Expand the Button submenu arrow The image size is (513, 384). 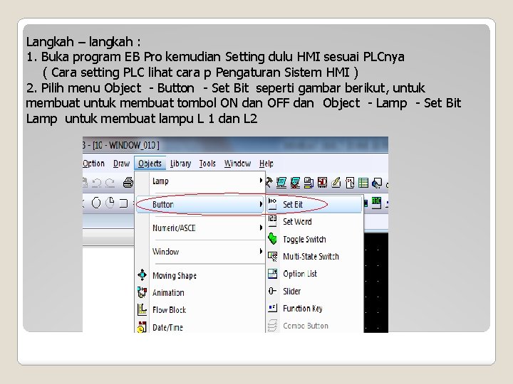pos(261,204)
